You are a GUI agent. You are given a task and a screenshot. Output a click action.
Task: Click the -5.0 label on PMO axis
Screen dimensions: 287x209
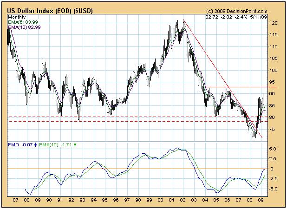pyautogui.click(x=273, y=189)
